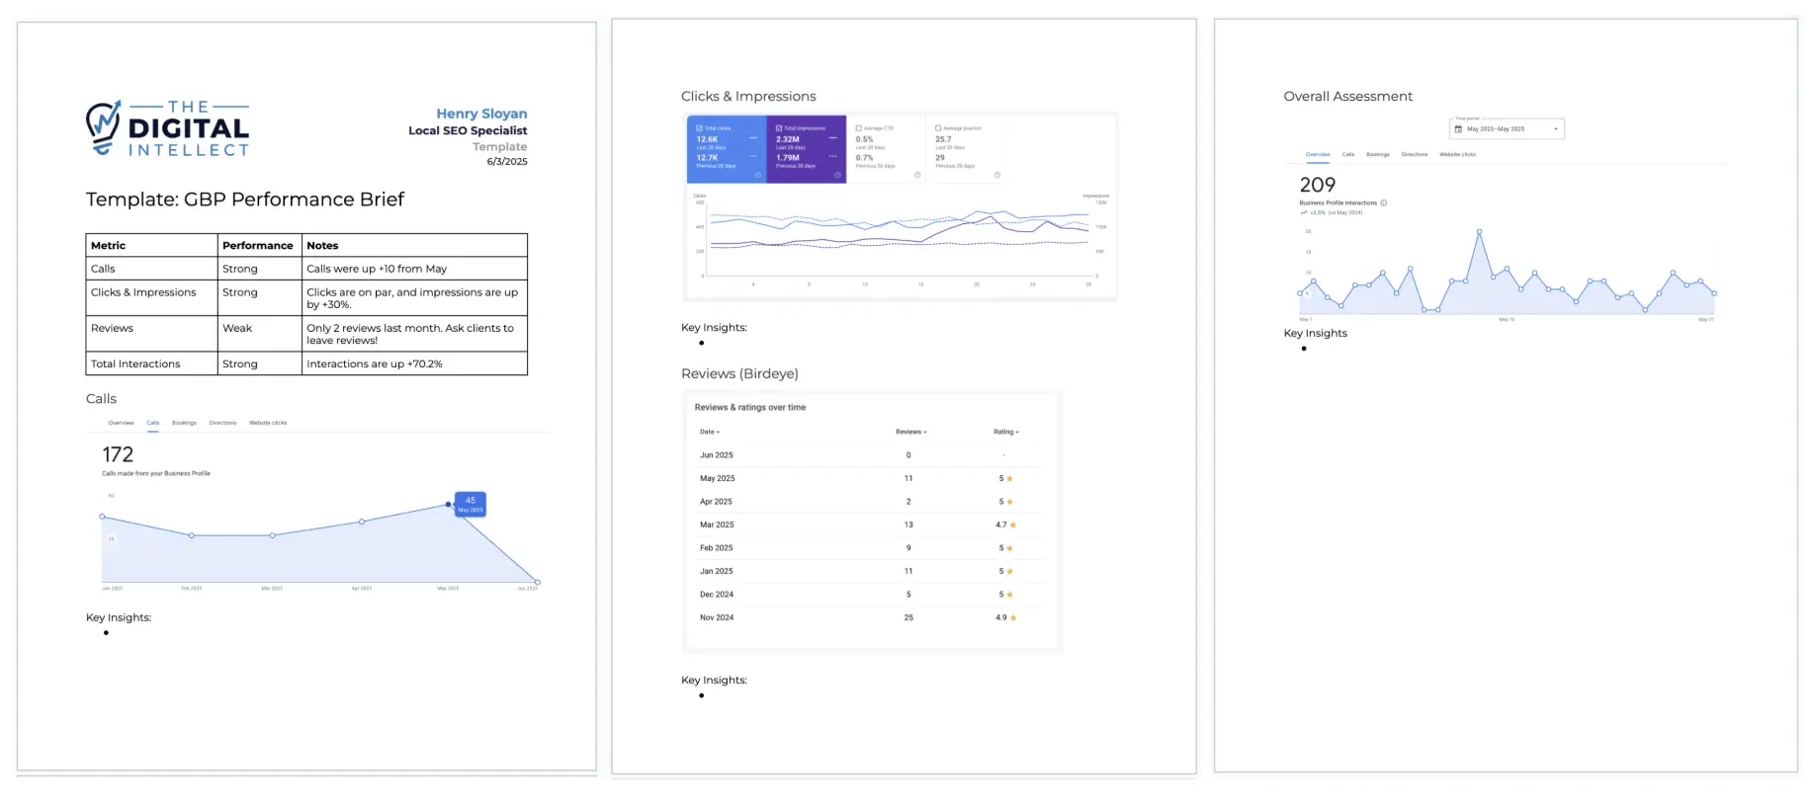Enable the Average position checkbox
Image resolution: width=1813 pixels, height=804 pixels.
click(x=938, y=128)
